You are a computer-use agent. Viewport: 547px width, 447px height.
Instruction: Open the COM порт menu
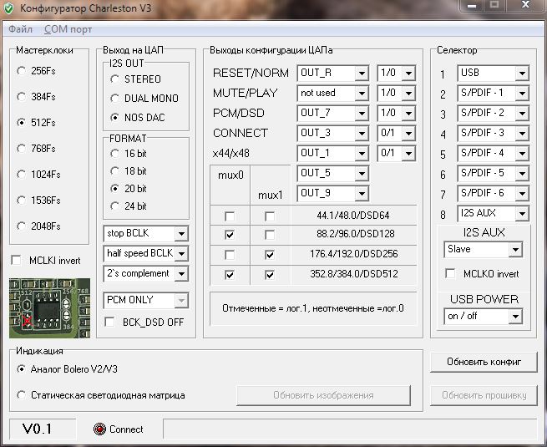pyautogui.click(x=68, y=29)
